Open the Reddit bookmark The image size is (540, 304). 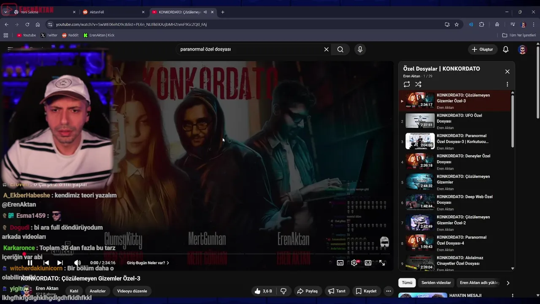pos(70,35)
